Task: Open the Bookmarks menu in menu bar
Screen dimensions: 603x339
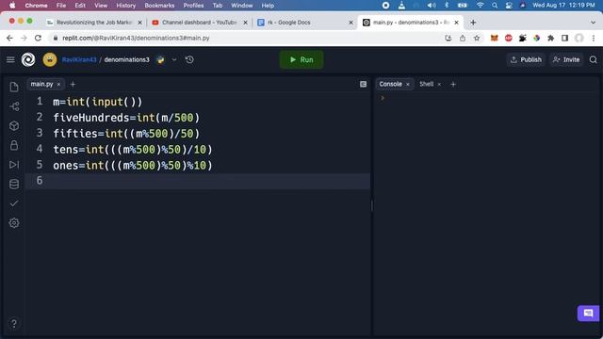Action: [x=159, y=6]
